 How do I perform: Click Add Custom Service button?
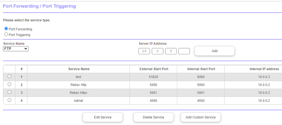point(200,117)
